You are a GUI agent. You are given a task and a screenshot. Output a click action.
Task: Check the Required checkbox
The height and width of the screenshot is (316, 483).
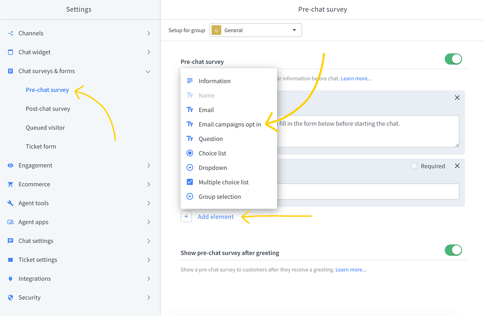(x=414, y=166)
